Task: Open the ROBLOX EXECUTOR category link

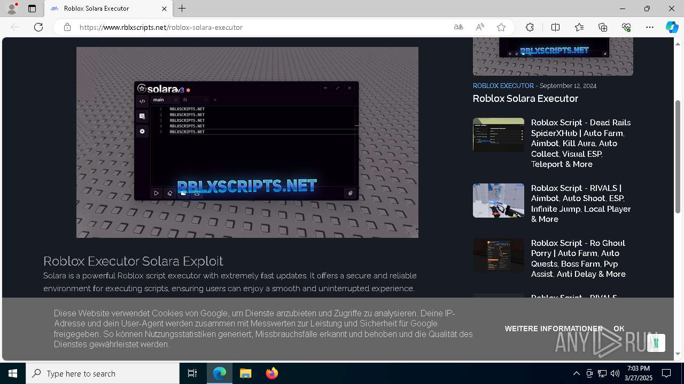Action: pos(503,86)
